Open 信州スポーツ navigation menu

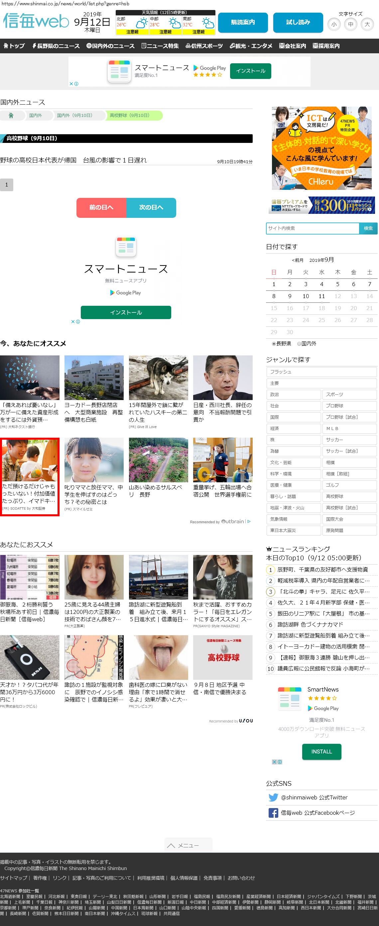(204, 46)
